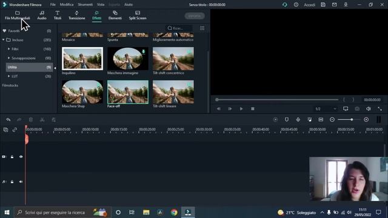This screenshot has width=388, height=218.
Task: Select the Maschera immagine effect thumbnail
Action: click(x=128, y=59)
